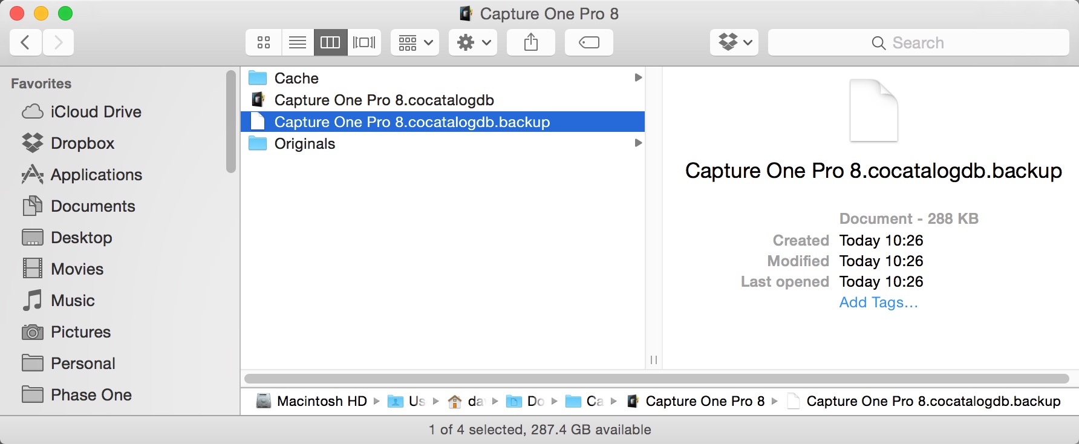Click the Capture One Pro 8 title icon
Image resolution: width=1079 pixels, height=444 pixels.
click(x=466, y=13)
